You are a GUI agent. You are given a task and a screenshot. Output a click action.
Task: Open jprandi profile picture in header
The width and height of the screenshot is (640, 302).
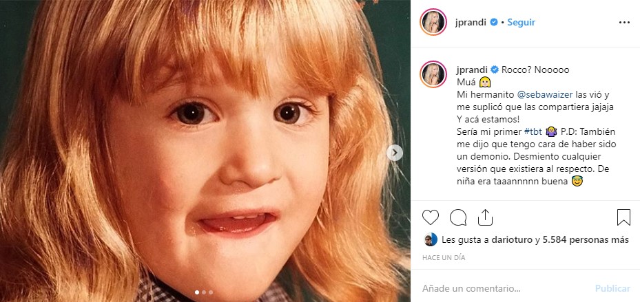pyautogui.click(x=434, y=23)
